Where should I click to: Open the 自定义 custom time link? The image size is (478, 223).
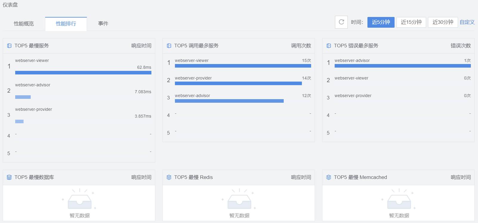click(x=467, y=22)
